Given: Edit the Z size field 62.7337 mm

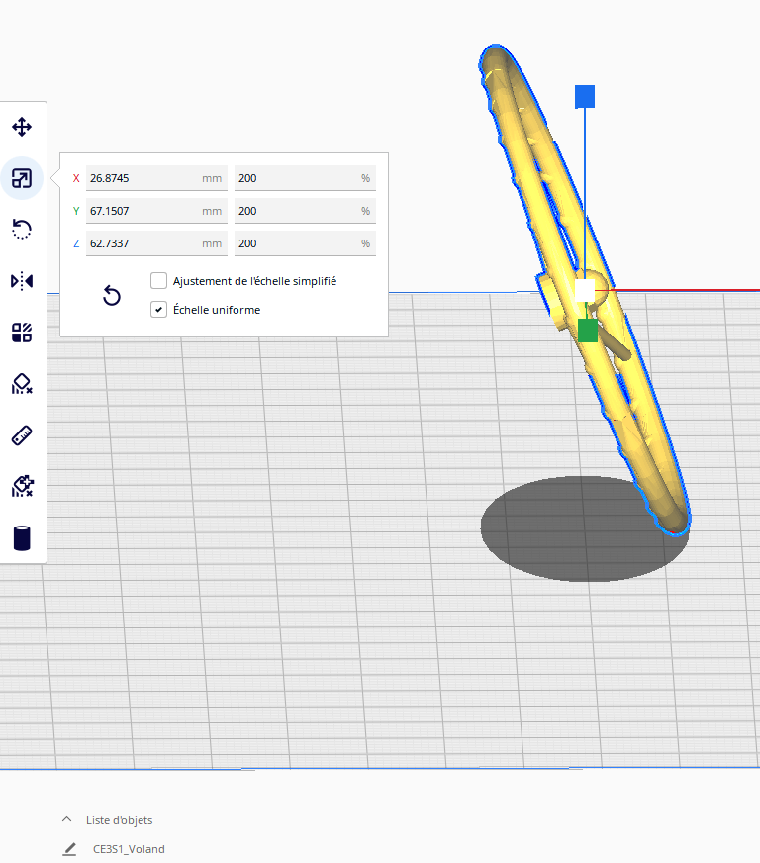Looking at the screenshot, I should click(x=156, y=243).
